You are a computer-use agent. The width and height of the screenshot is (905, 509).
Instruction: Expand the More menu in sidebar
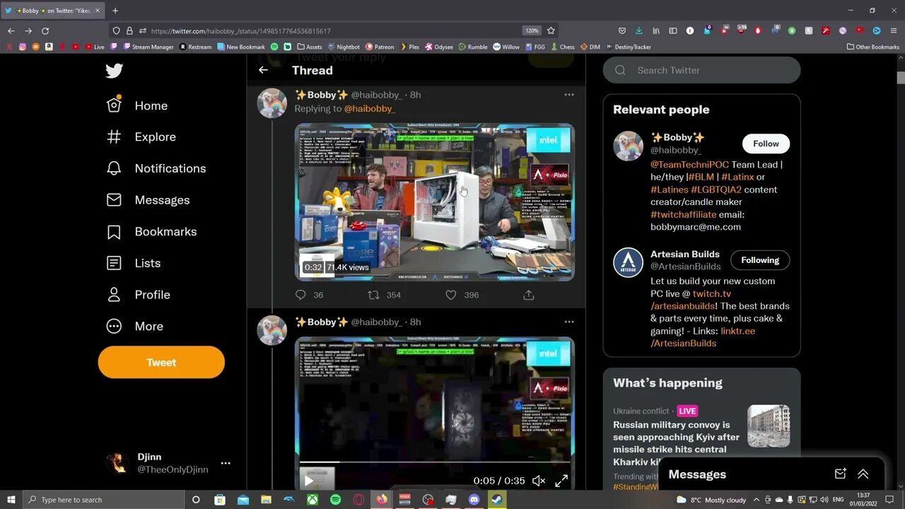[x=135, y=326]
